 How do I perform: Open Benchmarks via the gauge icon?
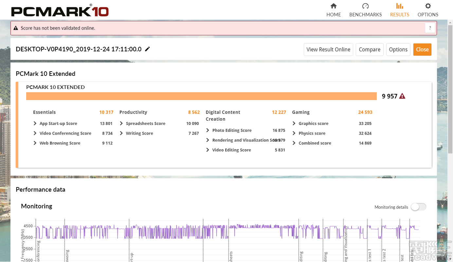tap(365, 6)
